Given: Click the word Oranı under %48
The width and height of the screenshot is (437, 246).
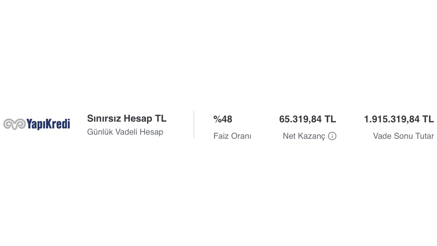Looking at the screenshot, I should pyautogui.click(x=241, y=136).
